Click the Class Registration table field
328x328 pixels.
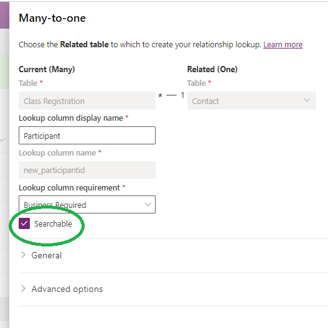point(87,100)
